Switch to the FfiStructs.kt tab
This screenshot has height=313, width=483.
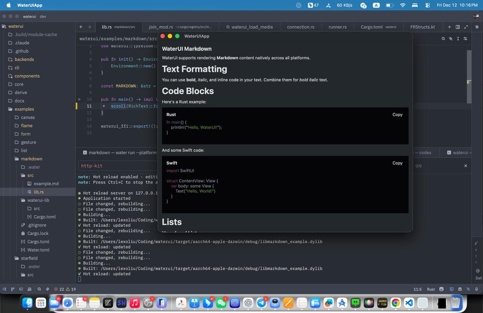coord(423,27)
